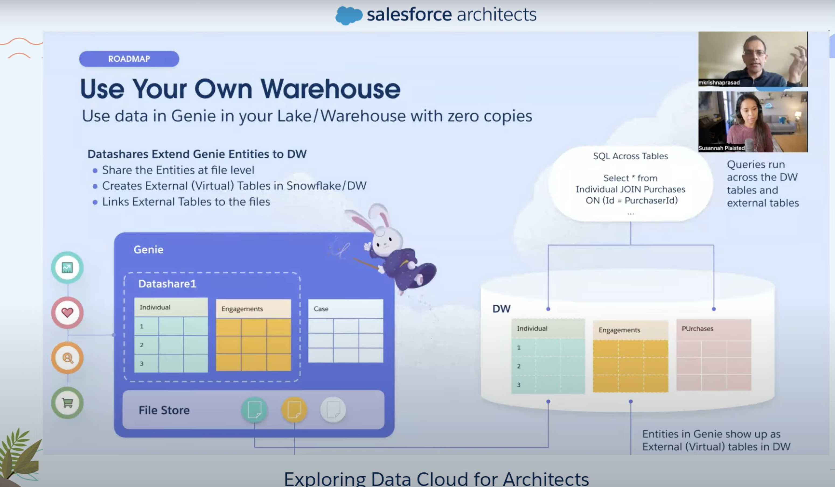The width and height of the screenshot is (835, 487).
Task: Click the 'Individual JOIN Purchases' query line
Action: tap(630, 189)
